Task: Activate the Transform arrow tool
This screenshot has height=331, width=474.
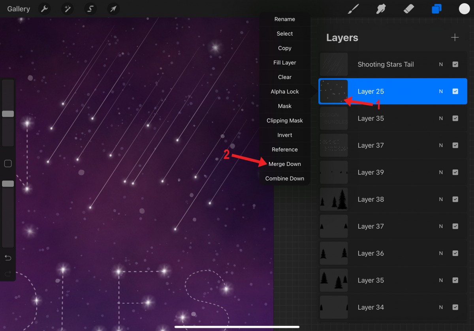Action: (113, 9)
